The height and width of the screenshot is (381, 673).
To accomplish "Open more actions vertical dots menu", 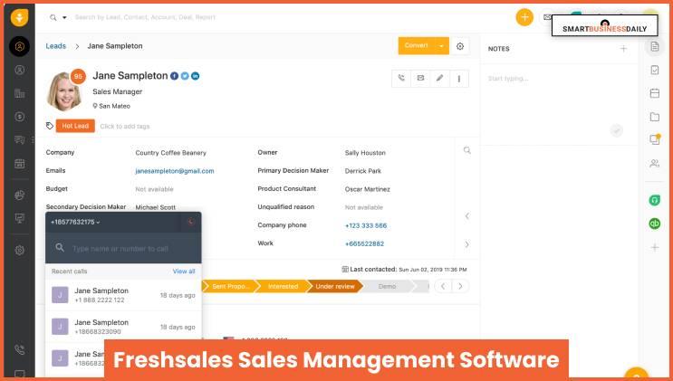I will (x=459, y=79).
